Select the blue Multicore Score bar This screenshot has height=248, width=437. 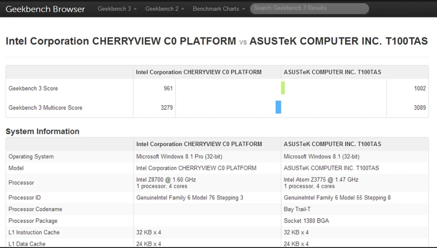(x=278, y=107)
